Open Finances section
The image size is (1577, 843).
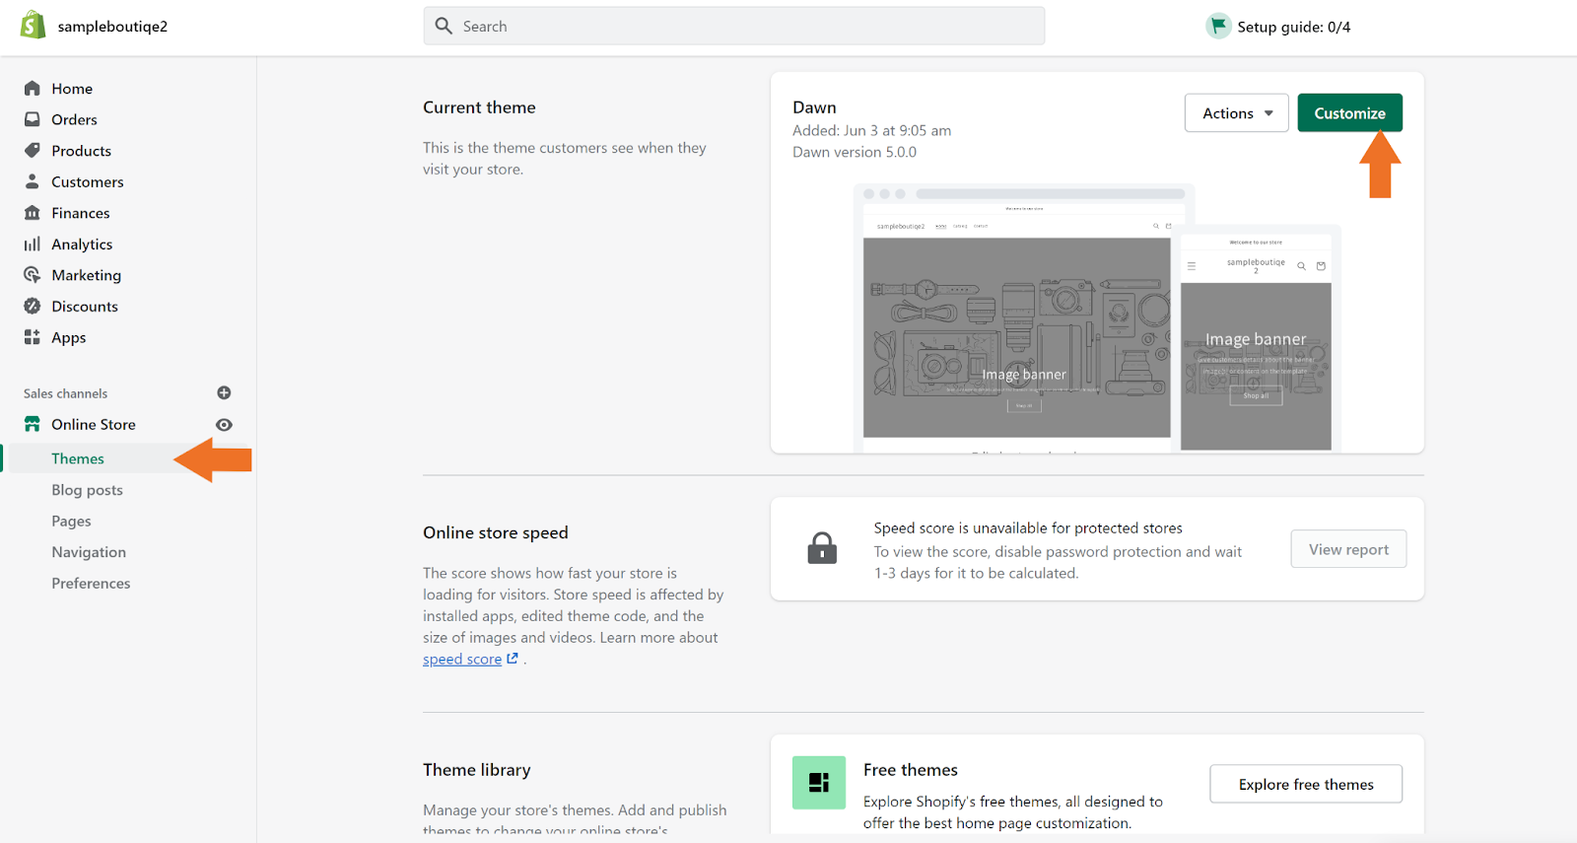point(81,213)
